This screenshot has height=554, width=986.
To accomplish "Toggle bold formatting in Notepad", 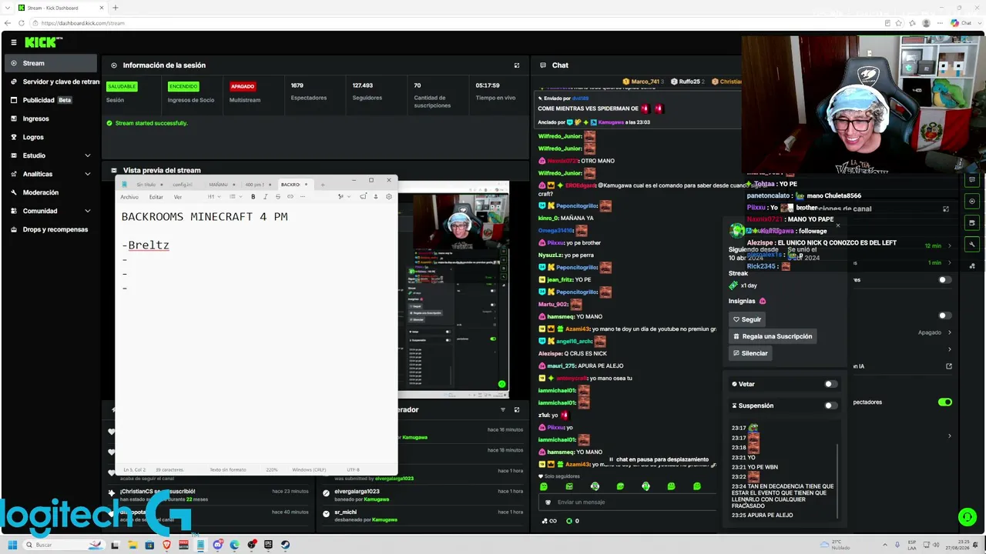I will (x=253, y=197).
